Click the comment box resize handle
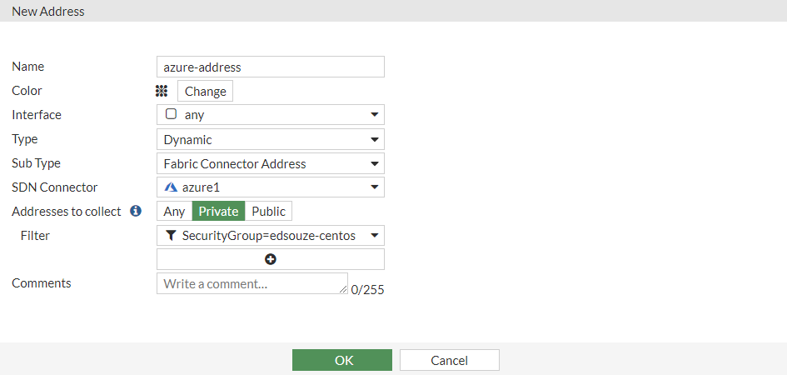This screenshot has width=787, height=375. [344, 290]
